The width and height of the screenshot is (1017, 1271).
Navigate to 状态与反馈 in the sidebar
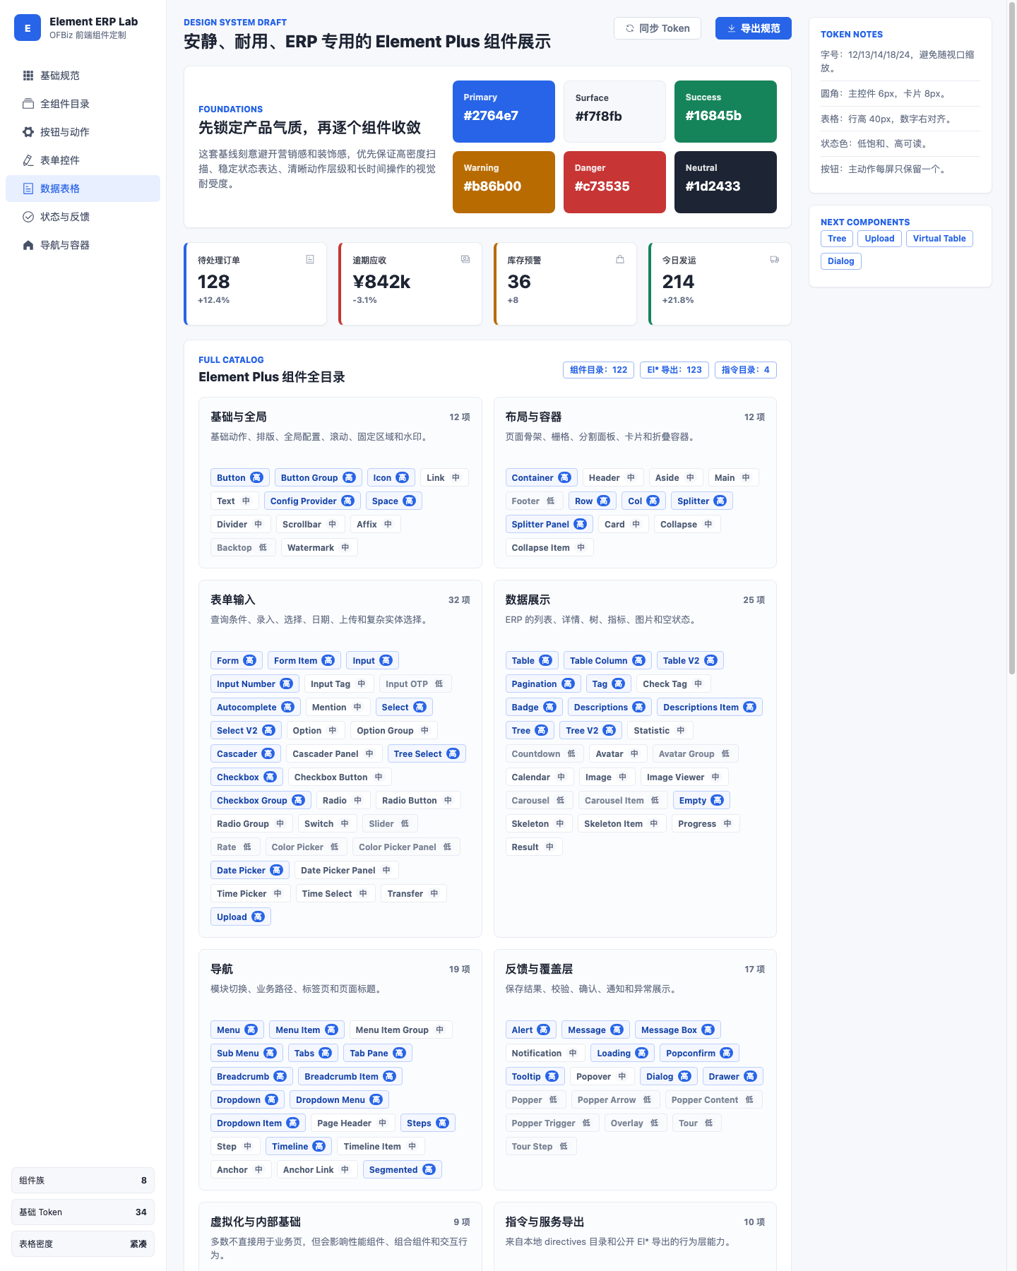[83, 217]
